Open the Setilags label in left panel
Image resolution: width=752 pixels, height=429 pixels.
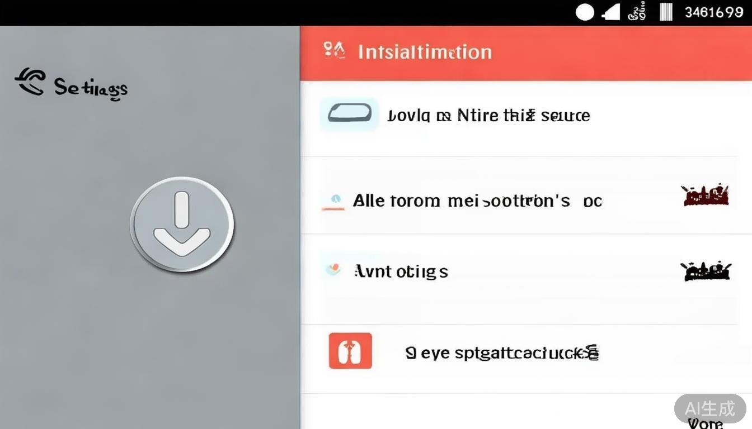pyautogui.click(x=91, y=88)
